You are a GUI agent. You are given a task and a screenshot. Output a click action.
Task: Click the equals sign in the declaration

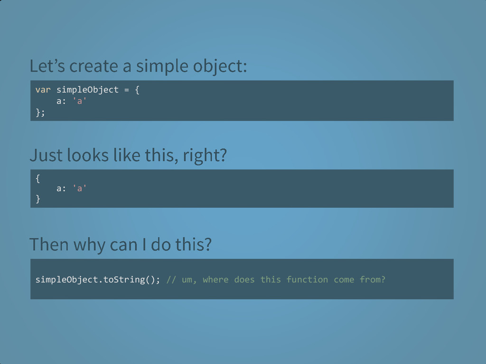click(126, 90)
